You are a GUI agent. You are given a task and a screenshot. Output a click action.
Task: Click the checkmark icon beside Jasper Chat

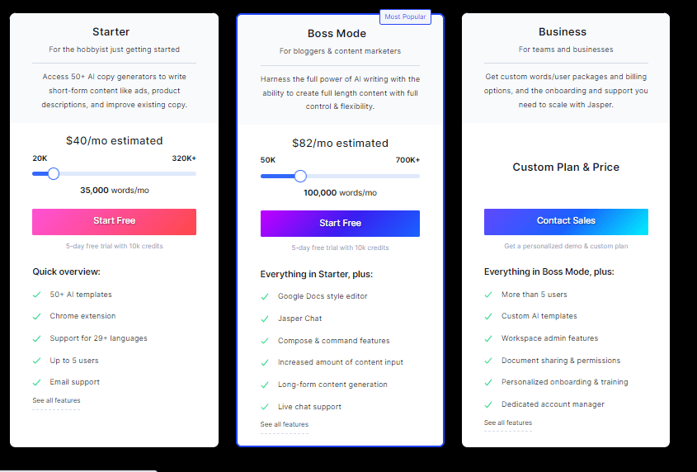click(x=265, y=319)
